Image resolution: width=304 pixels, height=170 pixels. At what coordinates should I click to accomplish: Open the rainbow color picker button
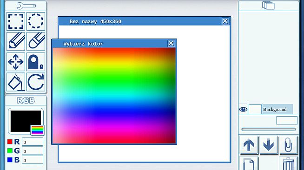[37, 130]
